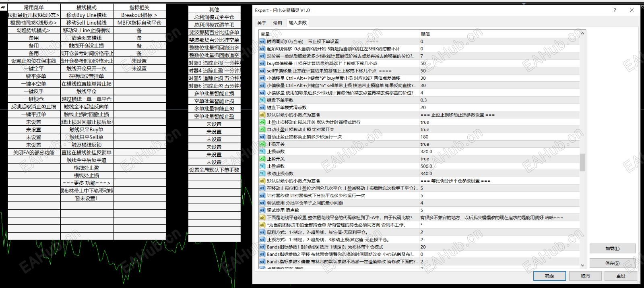Click the string icon beside === 等比例分步平仓参数设置 ===
The image size is (644, 288).
pyautogui.click(x=262, y=181)
